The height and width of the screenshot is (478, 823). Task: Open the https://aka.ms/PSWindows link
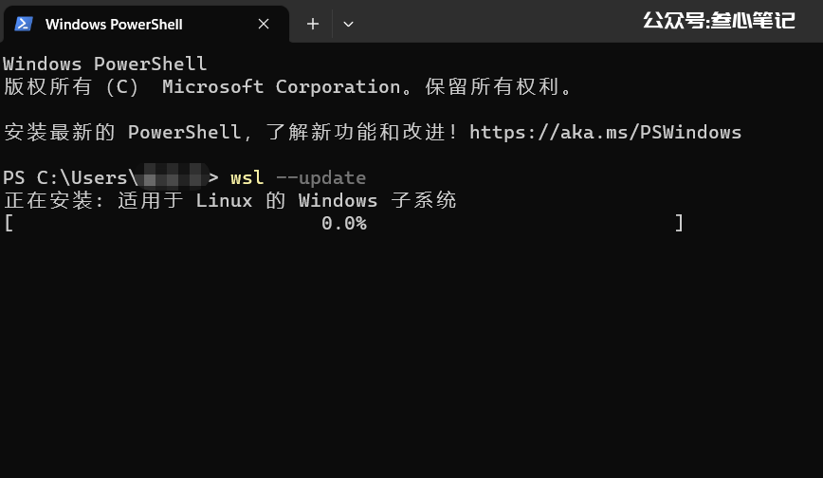(605, 132)
